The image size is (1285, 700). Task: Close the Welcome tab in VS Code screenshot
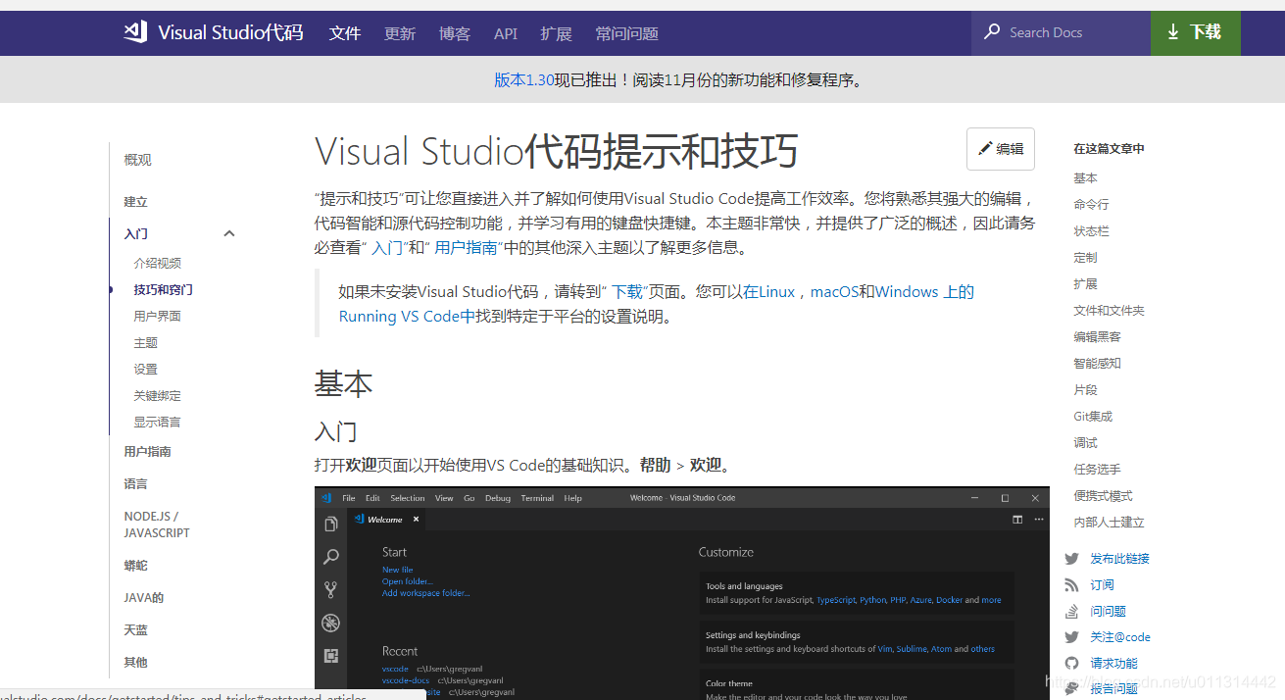[416, 520]
